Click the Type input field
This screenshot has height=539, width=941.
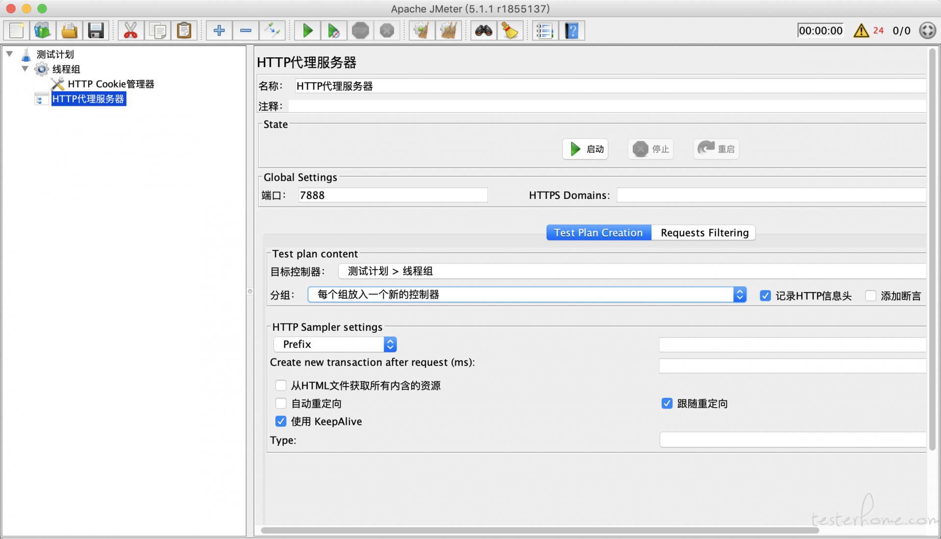click(792, 440)
